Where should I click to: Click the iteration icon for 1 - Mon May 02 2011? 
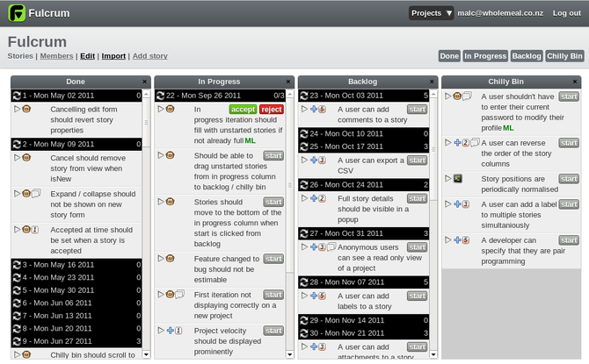(17, 96)
